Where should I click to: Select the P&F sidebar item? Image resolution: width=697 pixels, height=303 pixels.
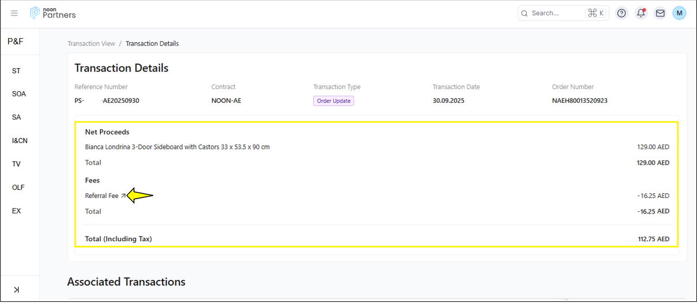pos(16,42)
